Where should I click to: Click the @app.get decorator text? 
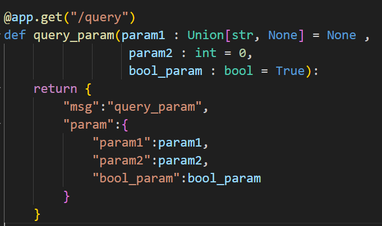click(33, 18)
